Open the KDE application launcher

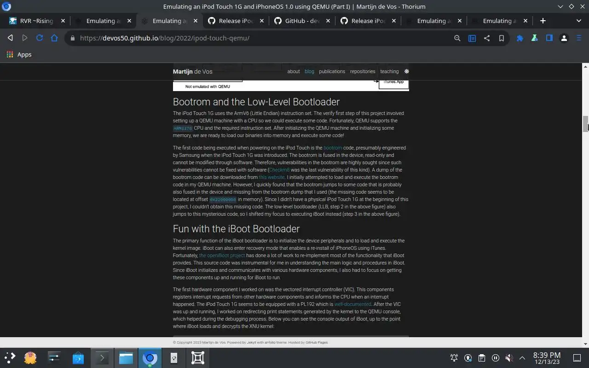[x=10, y=357]
